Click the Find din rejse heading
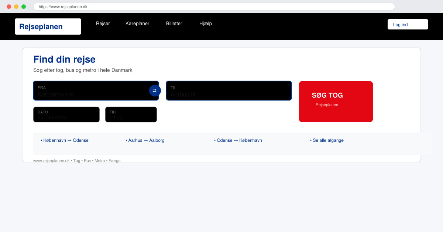The image size is (443, 232). [x=64, y=59]
